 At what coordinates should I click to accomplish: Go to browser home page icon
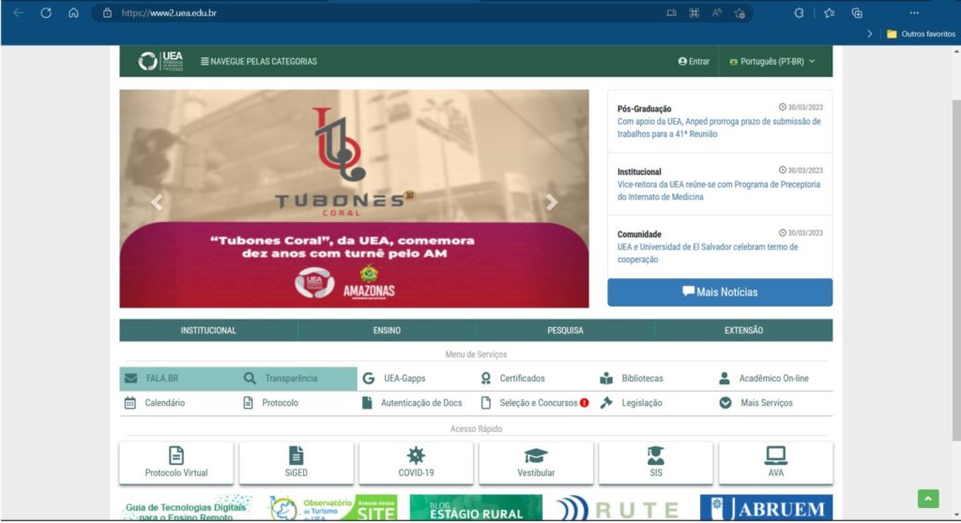pyautogui.click(x=73, y=13)
